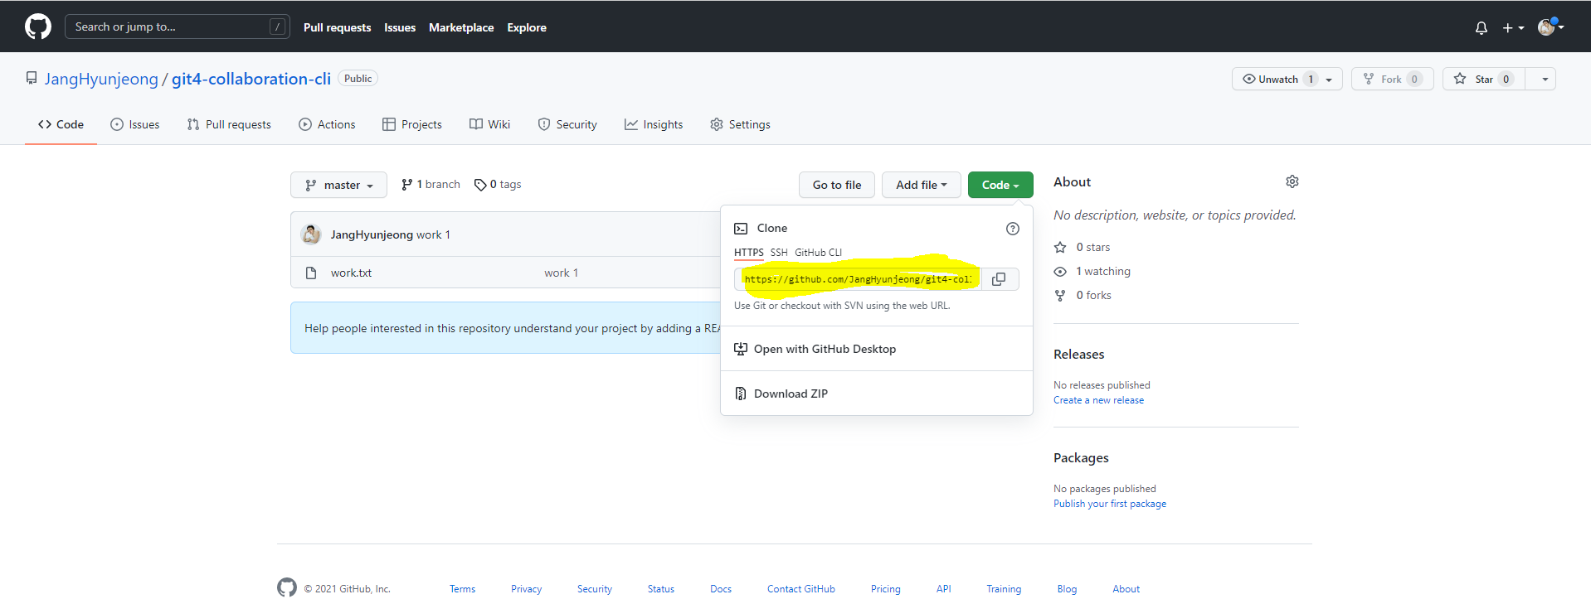Switch to the Pull requests repo tab
The height and width of the screenshot is (599, 1591).
[x=229, y=124]
